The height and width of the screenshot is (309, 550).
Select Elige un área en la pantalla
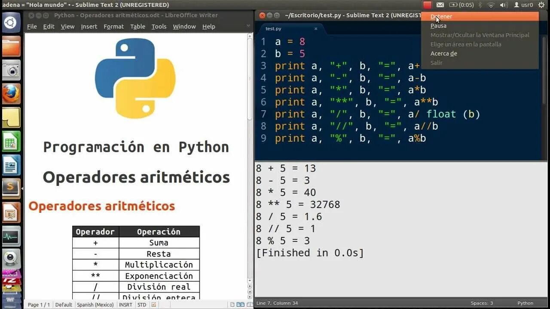(480, 44)
